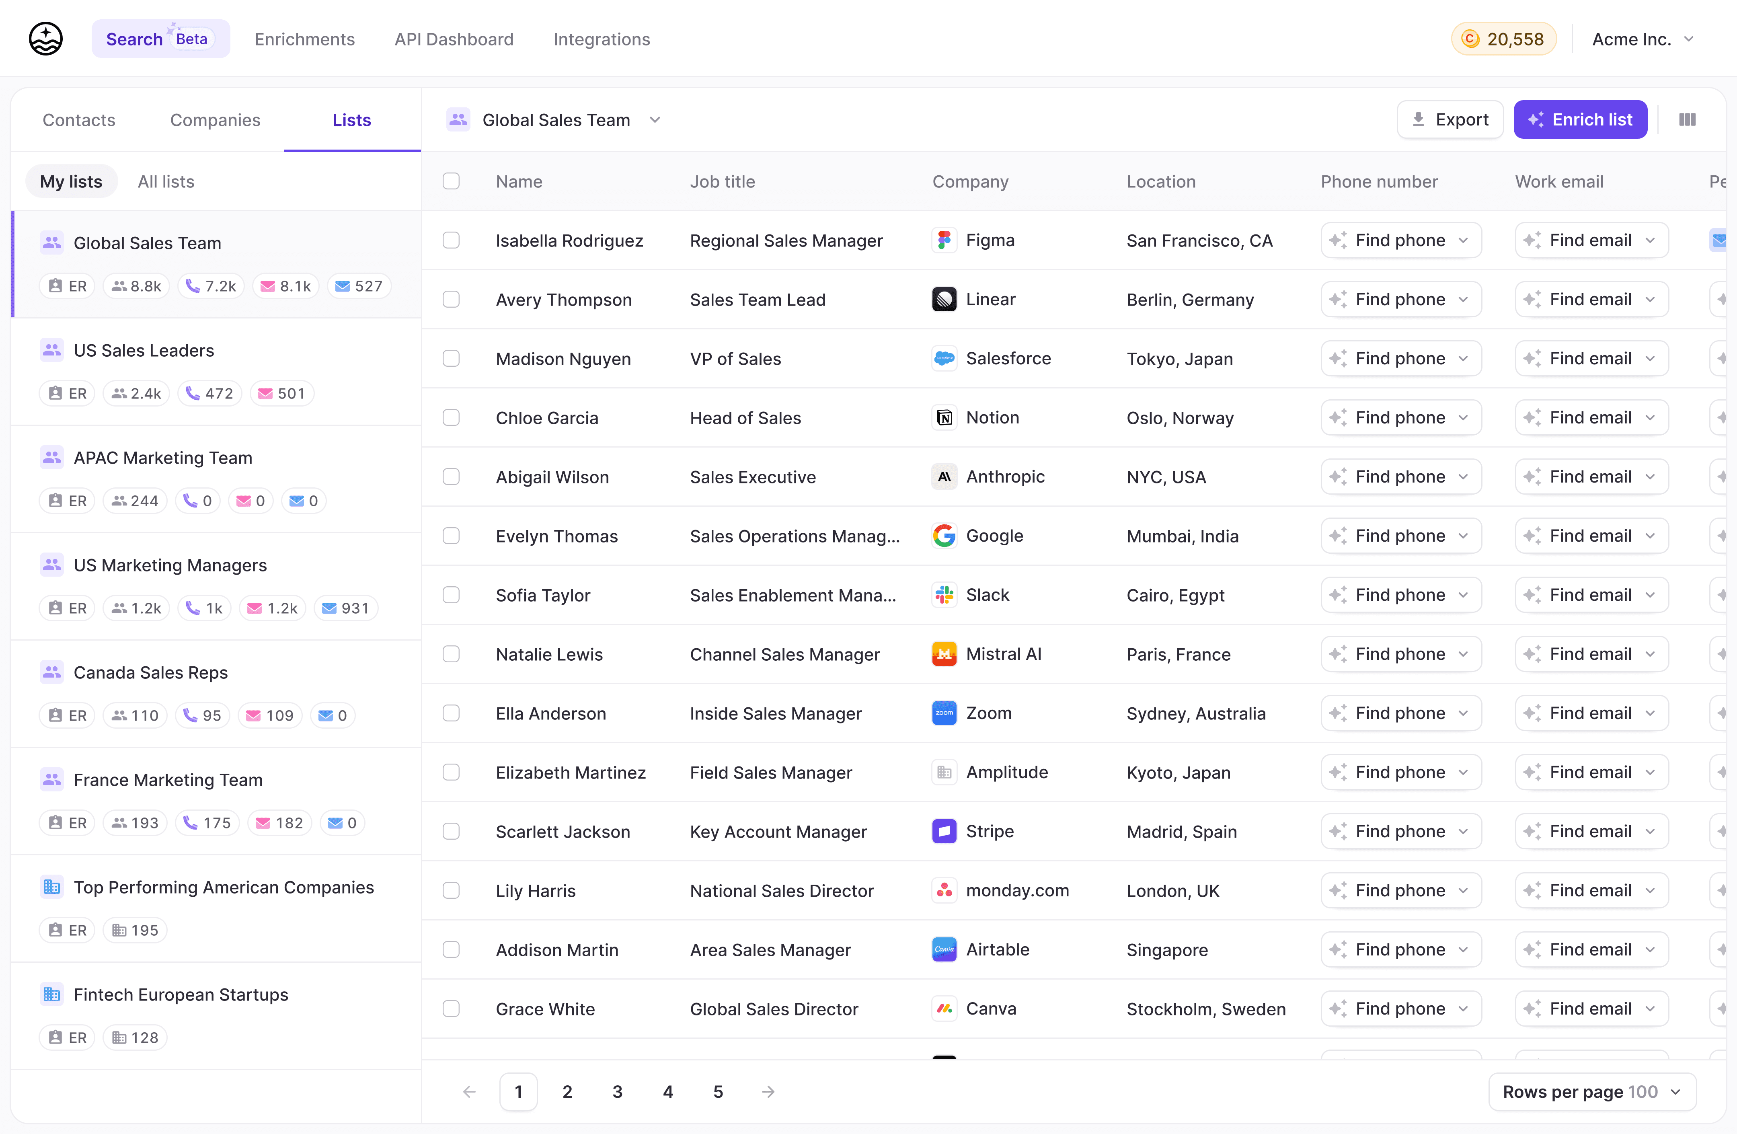Click the building icon beside Fintech European Startups
Viewport: 1737px width, 1134px height.
pyautogui.click(x=51, y=994)
